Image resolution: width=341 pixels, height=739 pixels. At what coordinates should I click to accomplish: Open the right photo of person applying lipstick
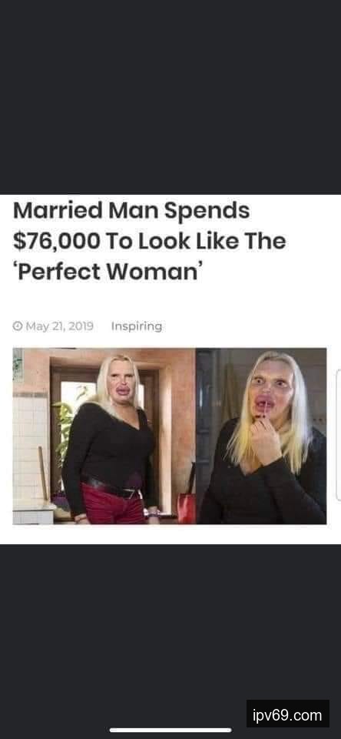[261, 436]
